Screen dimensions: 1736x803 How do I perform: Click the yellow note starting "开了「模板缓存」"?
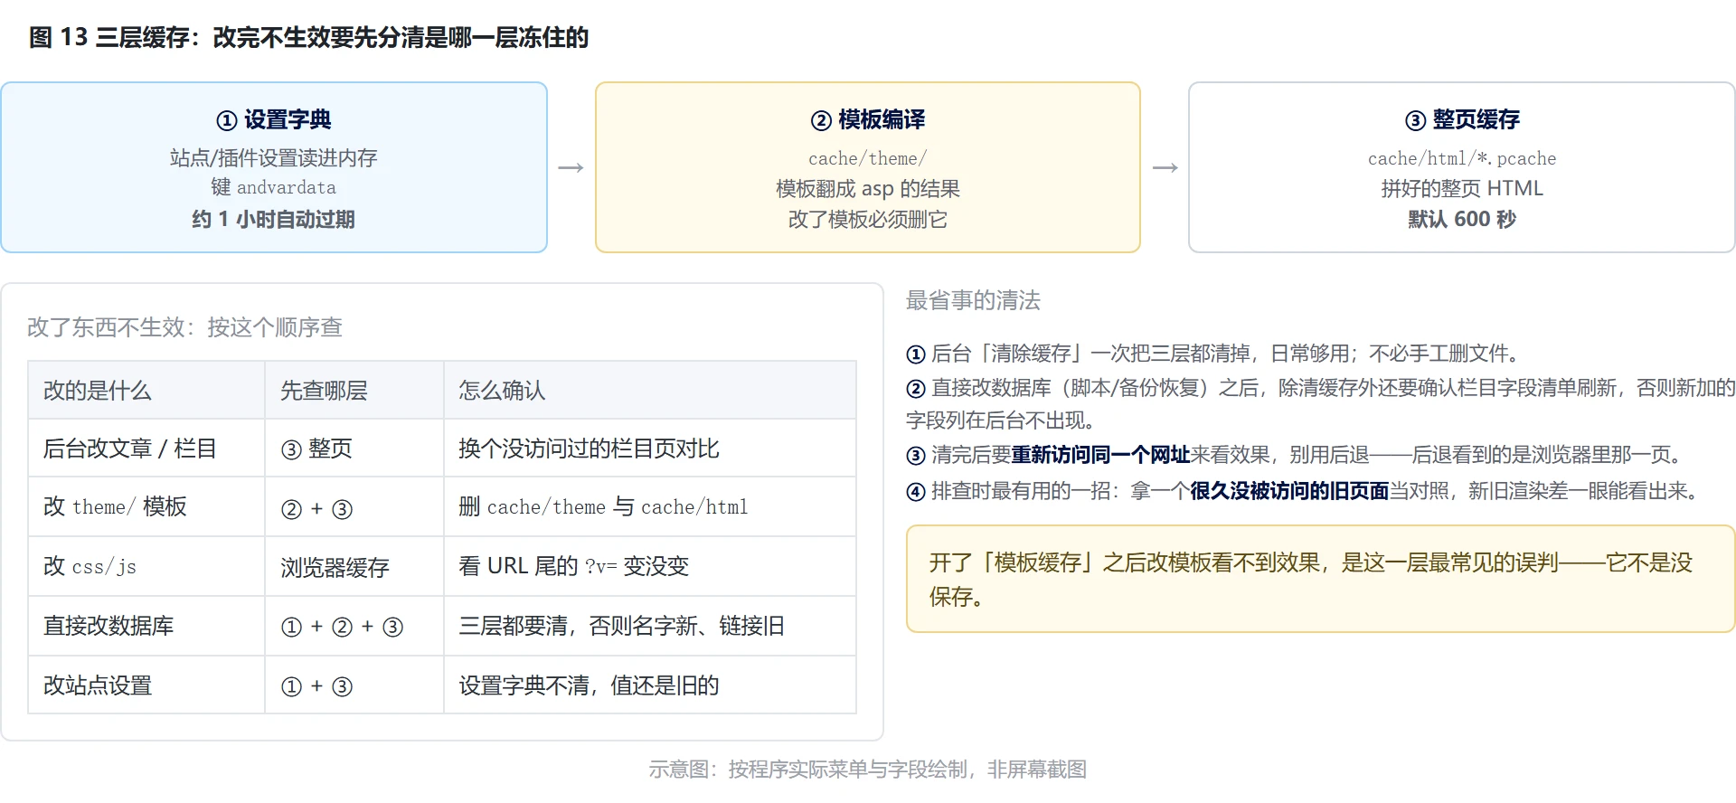[1320, 579]
